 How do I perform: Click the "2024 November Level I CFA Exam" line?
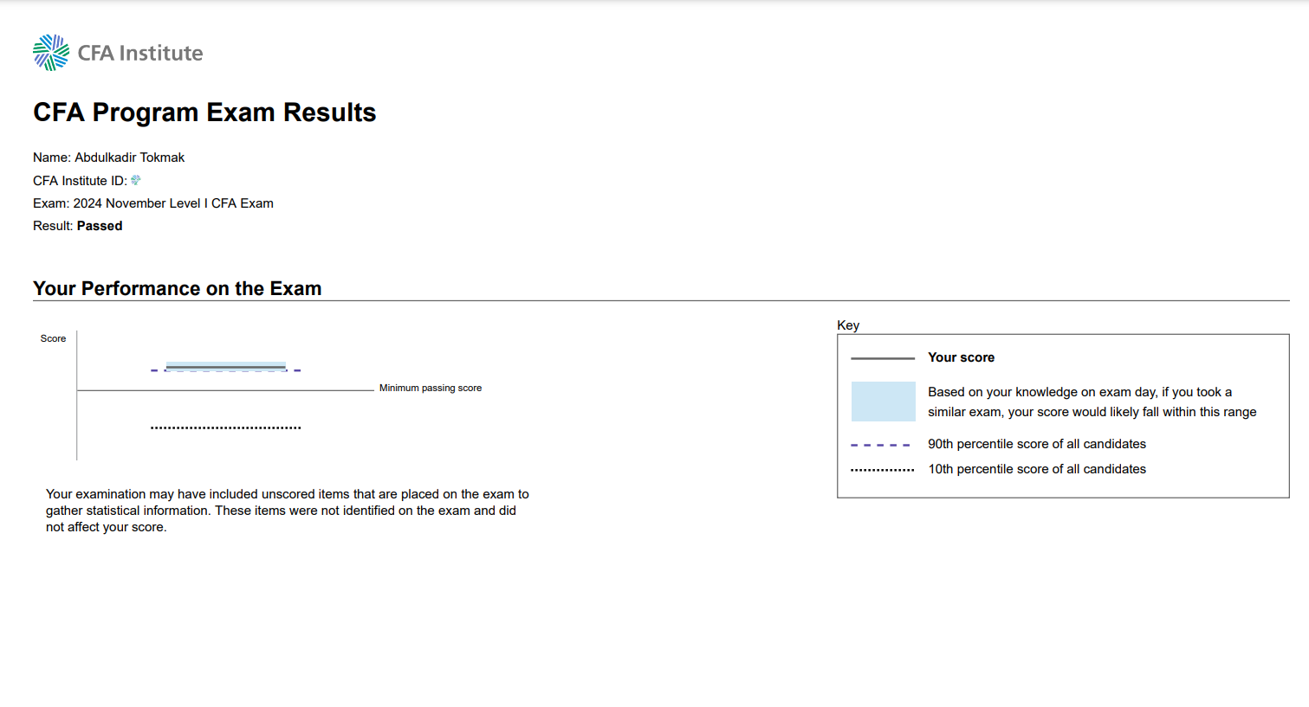point(173,203)
